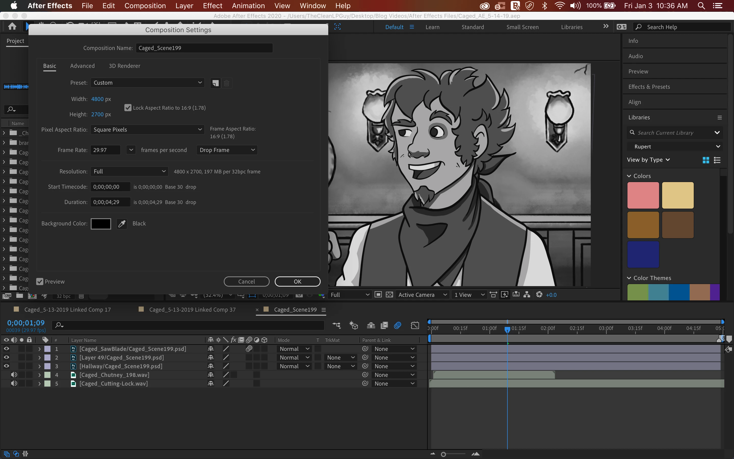Click the Fast Previews icon

click(x=504, y=295)
